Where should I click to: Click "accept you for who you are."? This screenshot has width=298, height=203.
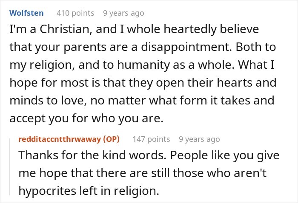point(86,118)
